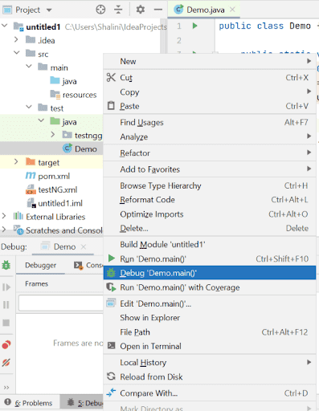Image resolution: width=319 pixels, height=411 pixels.
Task: Expand the target folder
Action: coord(16,162)
